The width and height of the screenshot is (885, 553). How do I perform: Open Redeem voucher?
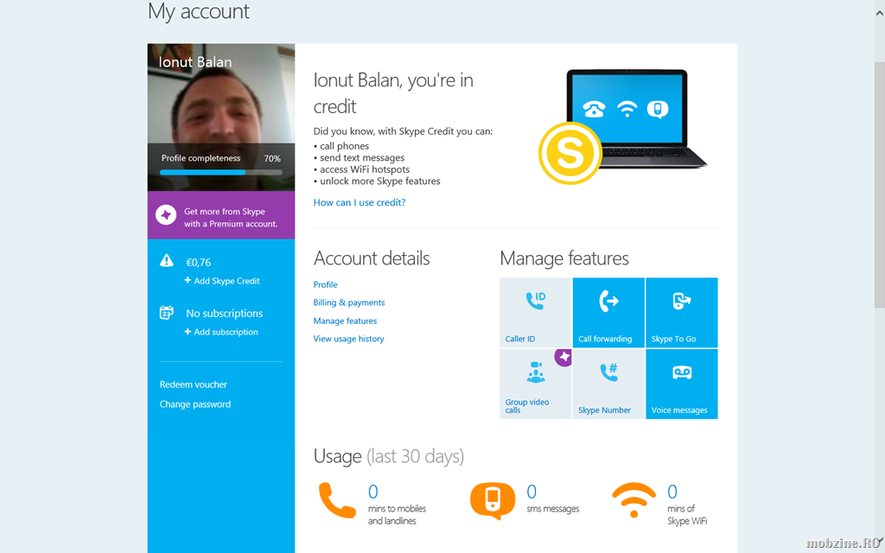coord(193,385)
